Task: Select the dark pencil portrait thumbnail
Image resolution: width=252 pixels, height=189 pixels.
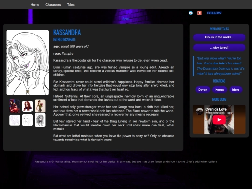Action: 40,120
